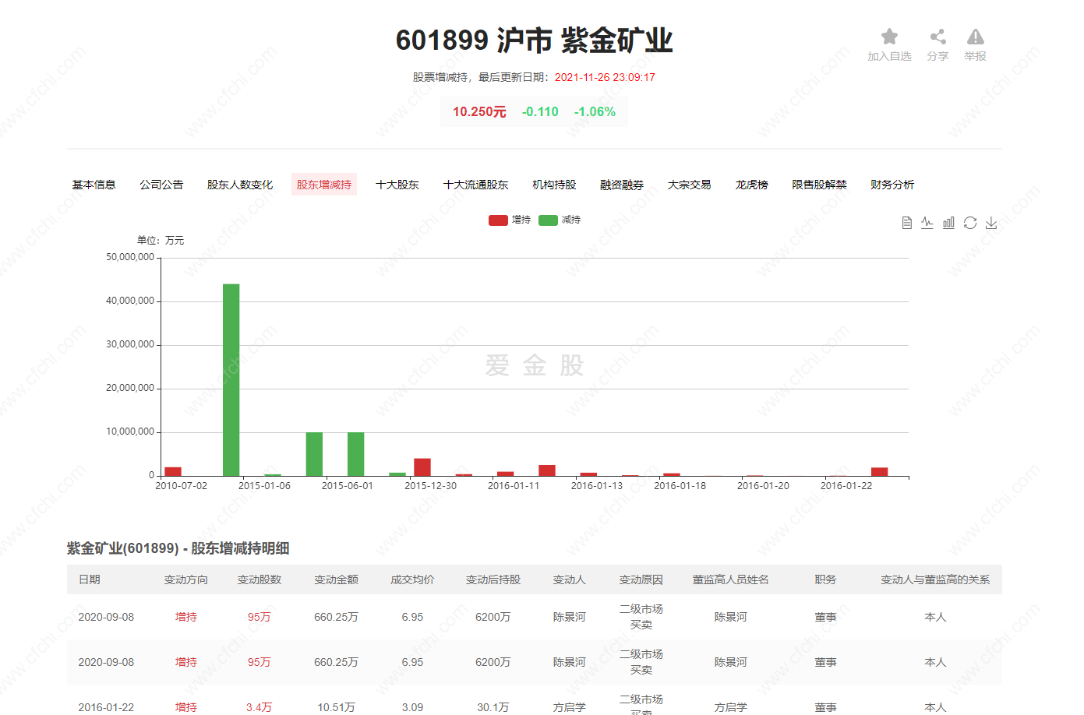This screenshot has height=715, width=1084.
Task: Click the 变动人 column header
Action: pyautogui.click(x=570, y=579)
